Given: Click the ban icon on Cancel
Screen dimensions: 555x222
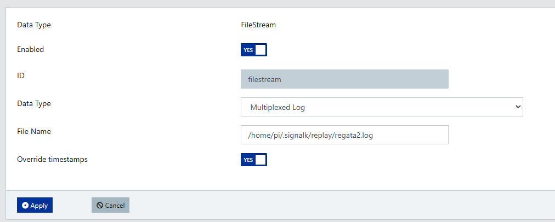Looking at the screenshot, I should pos(100,206).
